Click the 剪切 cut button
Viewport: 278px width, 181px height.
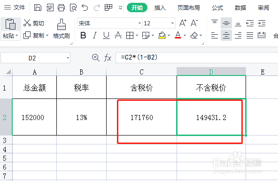tap(34, 23)
